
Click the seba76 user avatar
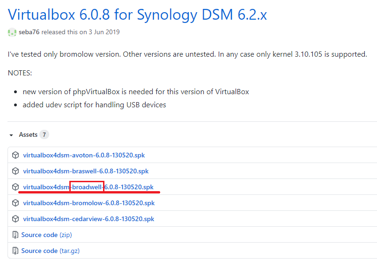pyautogui.click(x=12, y=32)
